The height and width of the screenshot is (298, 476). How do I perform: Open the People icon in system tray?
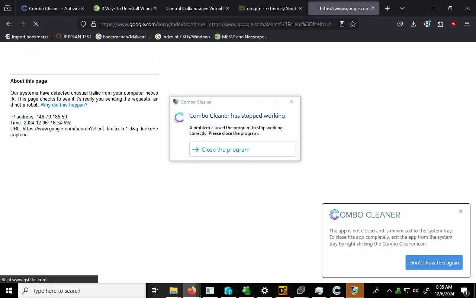[x=376, y=291]
